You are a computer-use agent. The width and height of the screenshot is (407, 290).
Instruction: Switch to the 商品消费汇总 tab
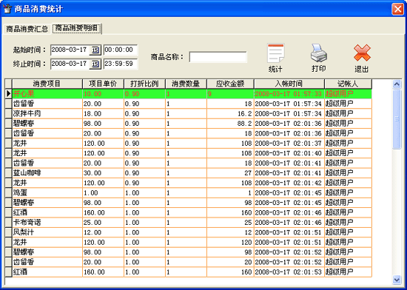click(27, 29)
